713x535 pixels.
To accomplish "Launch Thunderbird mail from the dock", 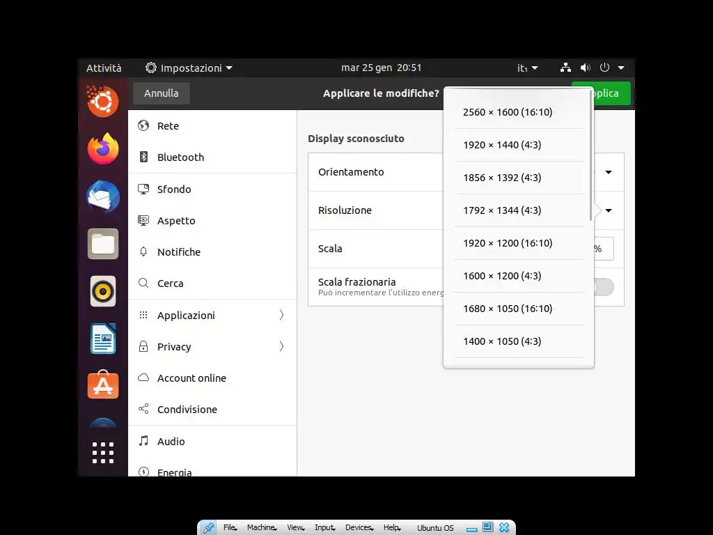I will 103,196.
